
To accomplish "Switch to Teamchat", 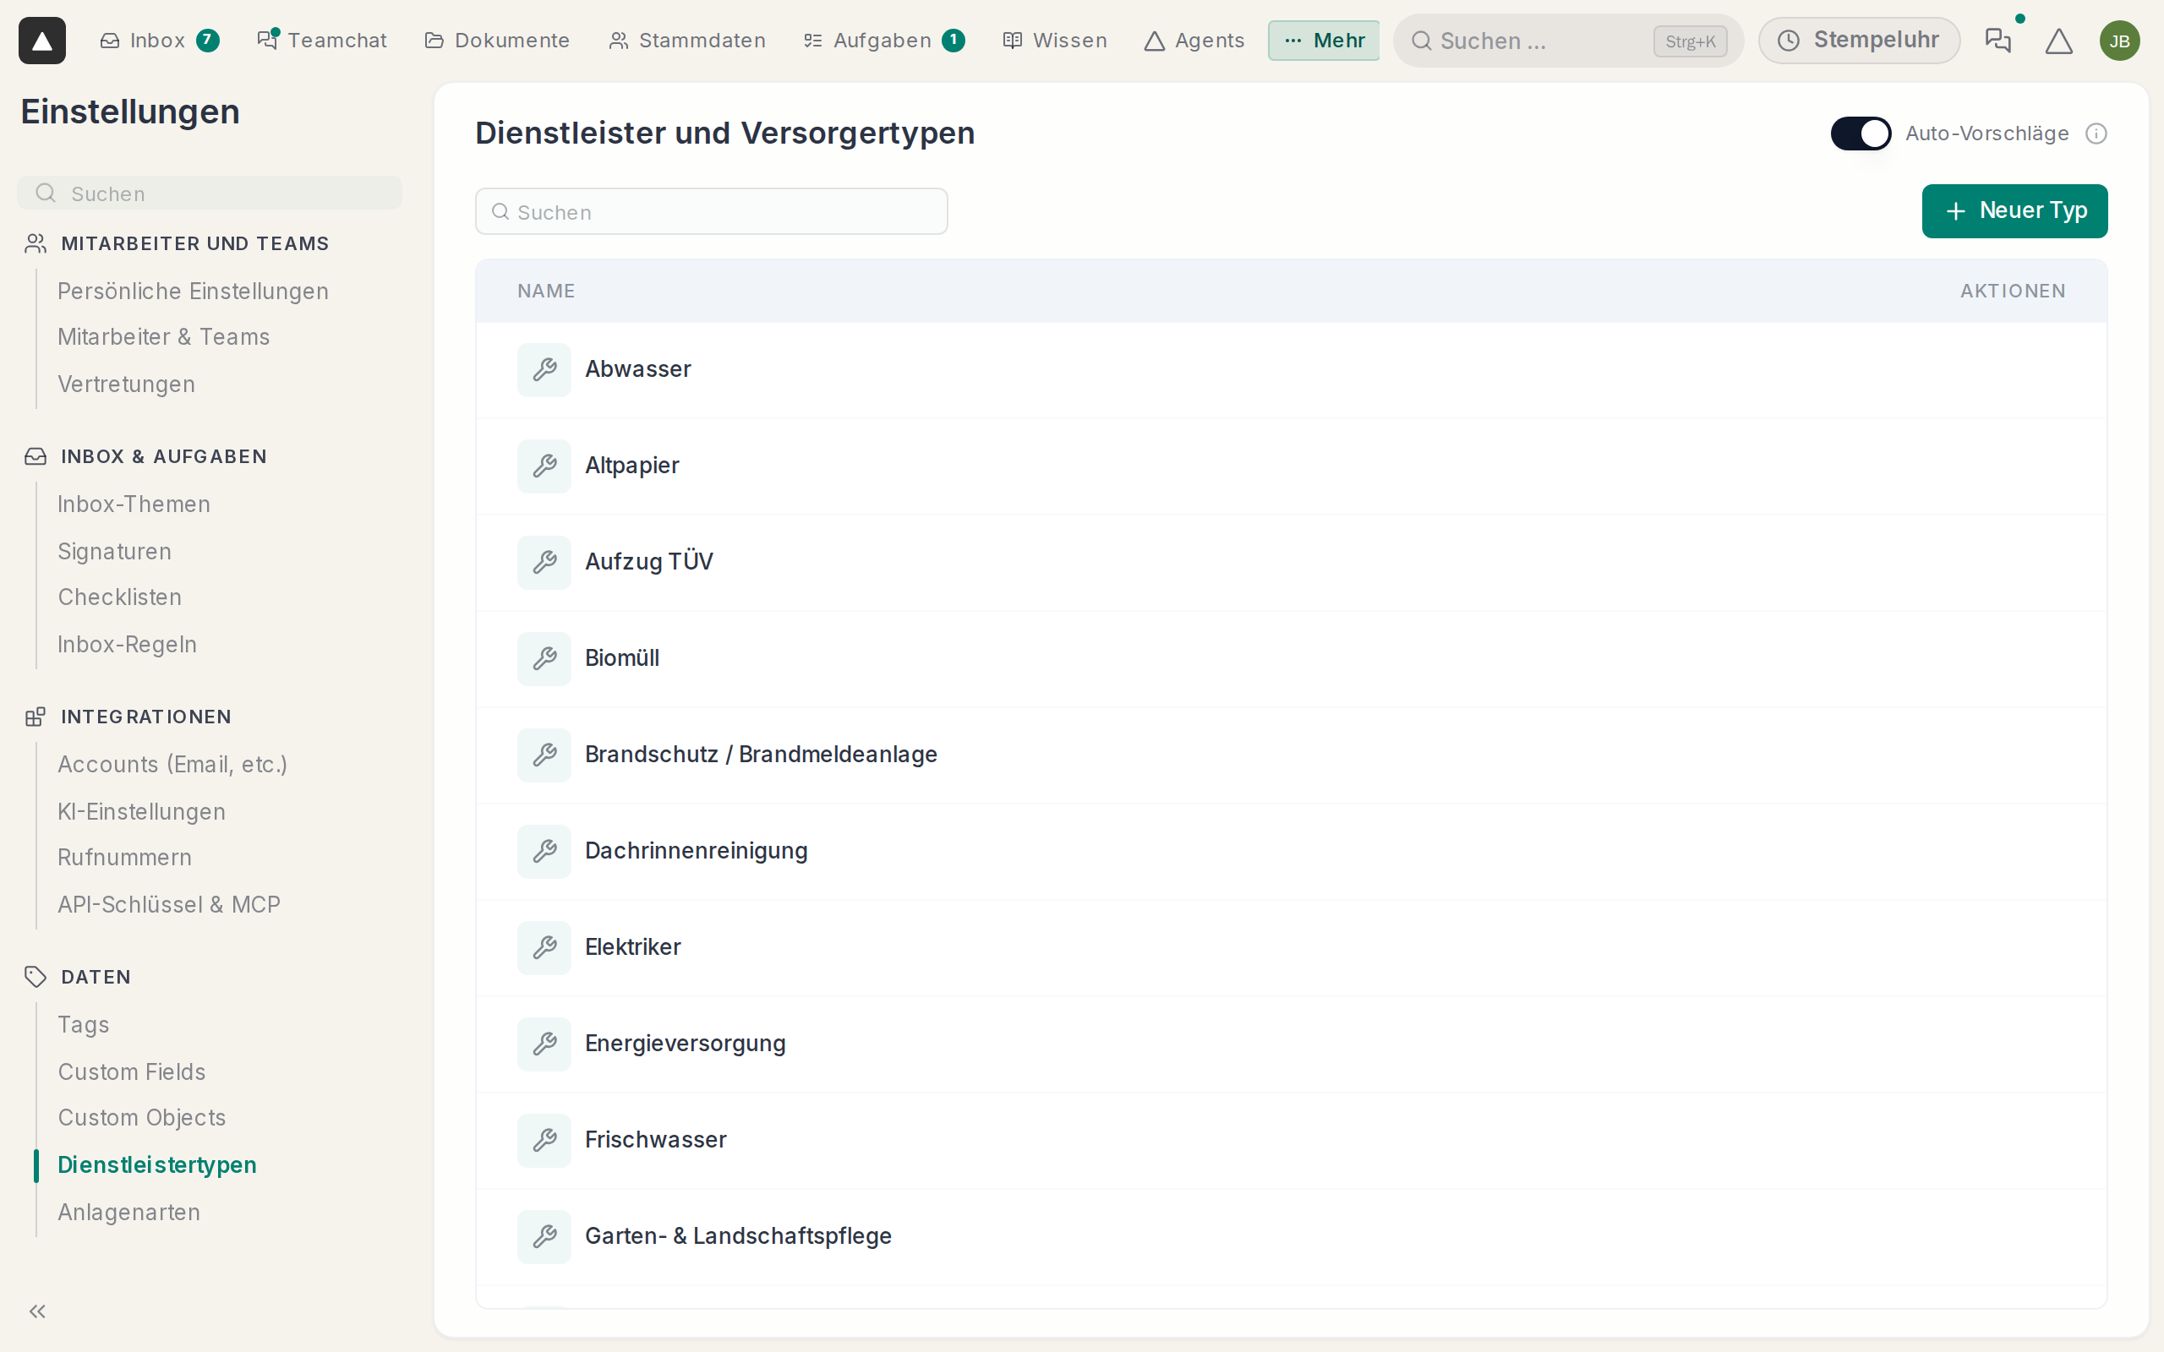I will (322, 41).
